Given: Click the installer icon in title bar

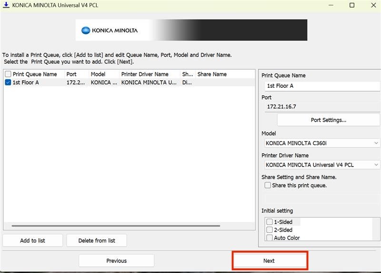Looking at the screenshot, I should point(6,5).
